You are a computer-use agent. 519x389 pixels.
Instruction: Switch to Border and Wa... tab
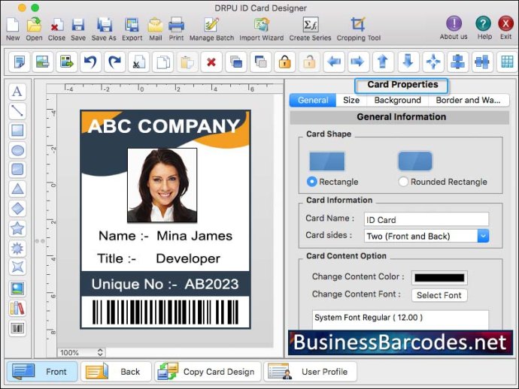[x=469, y=100]
